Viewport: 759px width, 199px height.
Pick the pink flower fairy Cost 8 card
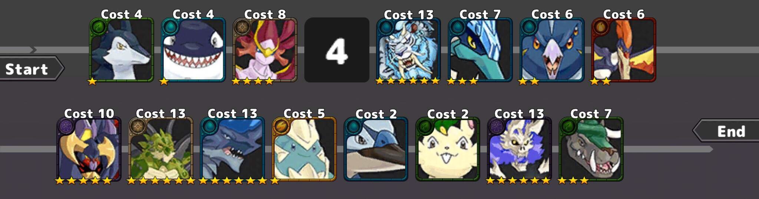pos(265,50)
